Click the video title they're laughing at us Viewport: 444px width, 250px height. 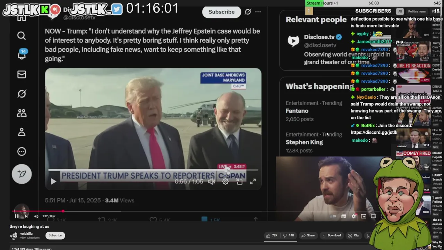29,226
